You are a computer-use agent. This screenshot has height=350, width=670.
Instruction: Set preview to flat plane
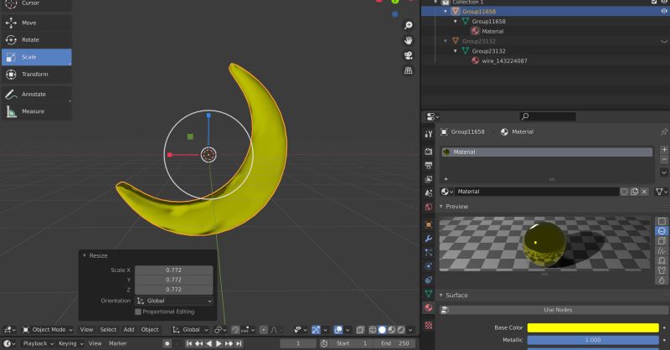click(662, 221)
